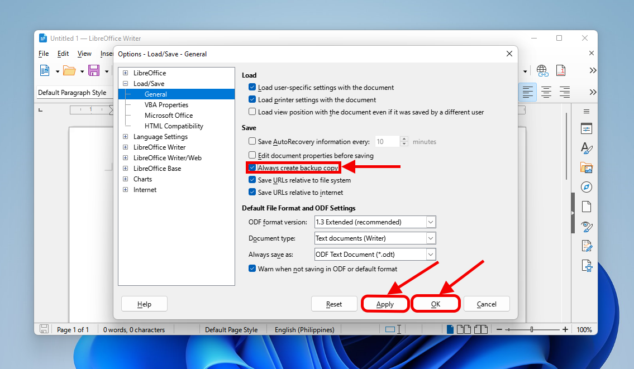This screenshot has height=369, width=634.
Task: Toggle Always create backup copy checkbox
Action: [252, 167]
